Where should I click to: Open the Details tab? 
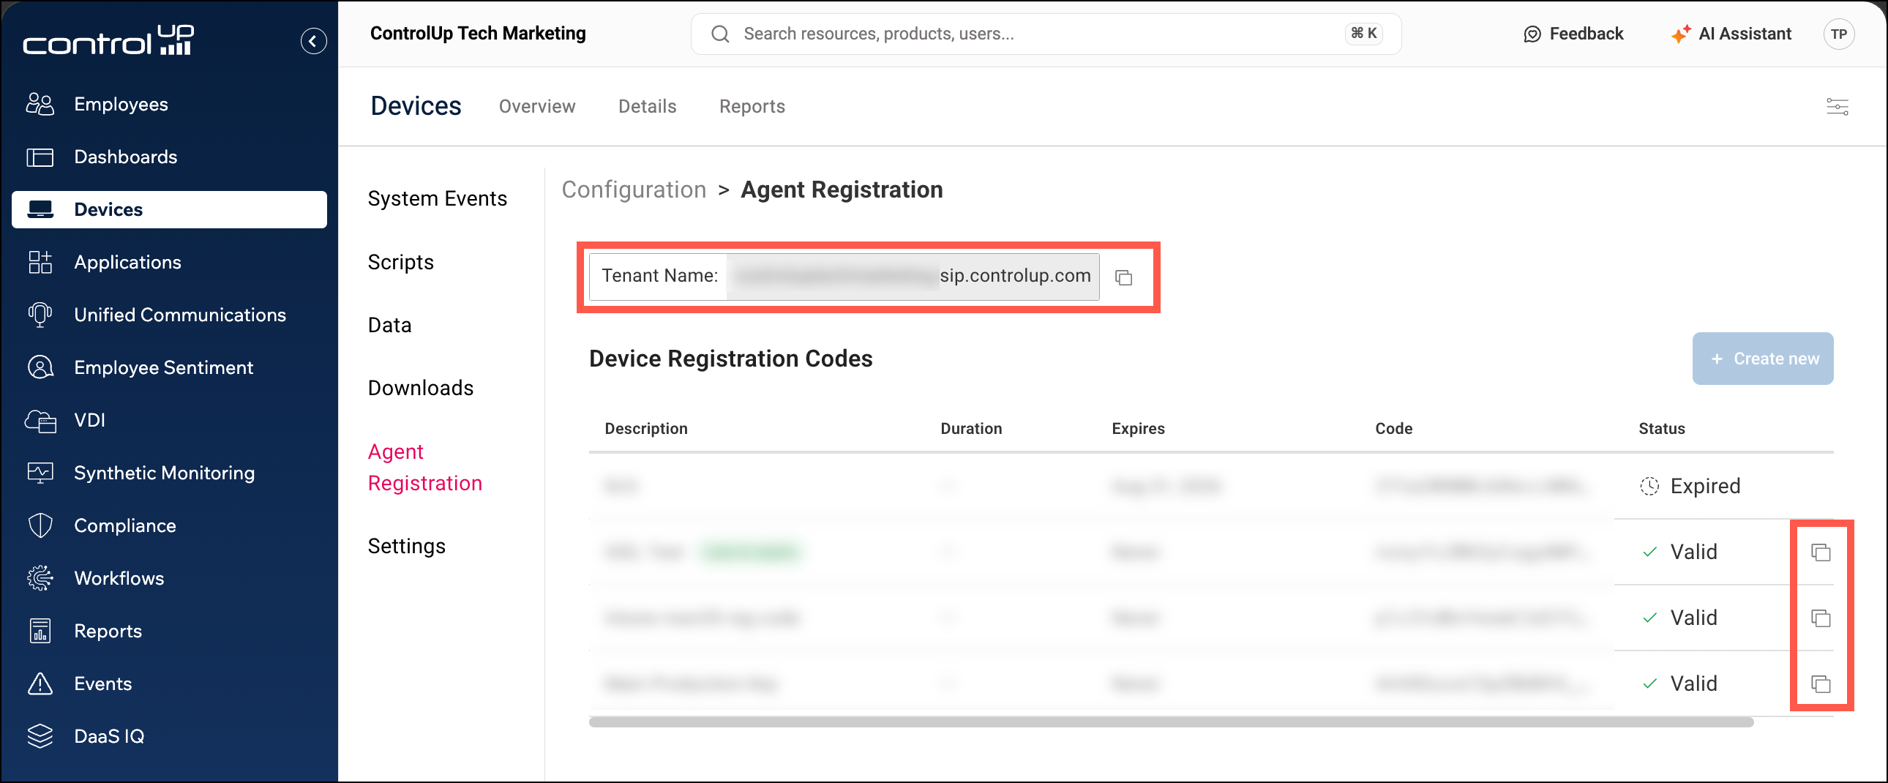pos(646,106)
